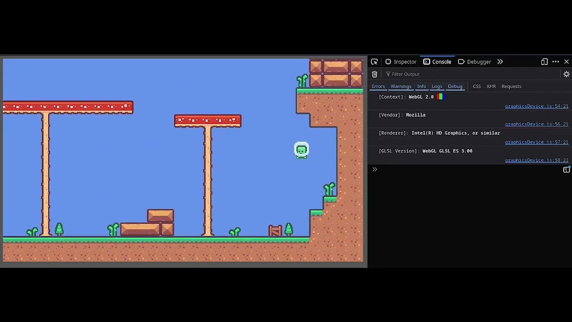This screenshot has height=322, width=572.
Task: Clear console output with trash icon
Action: point(375,74)
